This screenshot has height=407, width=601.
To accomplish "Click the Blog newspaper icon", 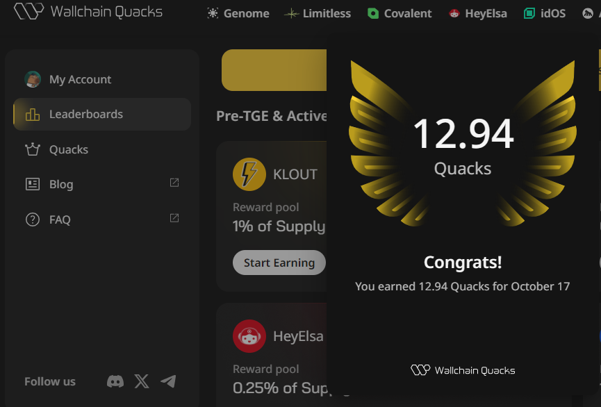I will click(x=33, y=184).
